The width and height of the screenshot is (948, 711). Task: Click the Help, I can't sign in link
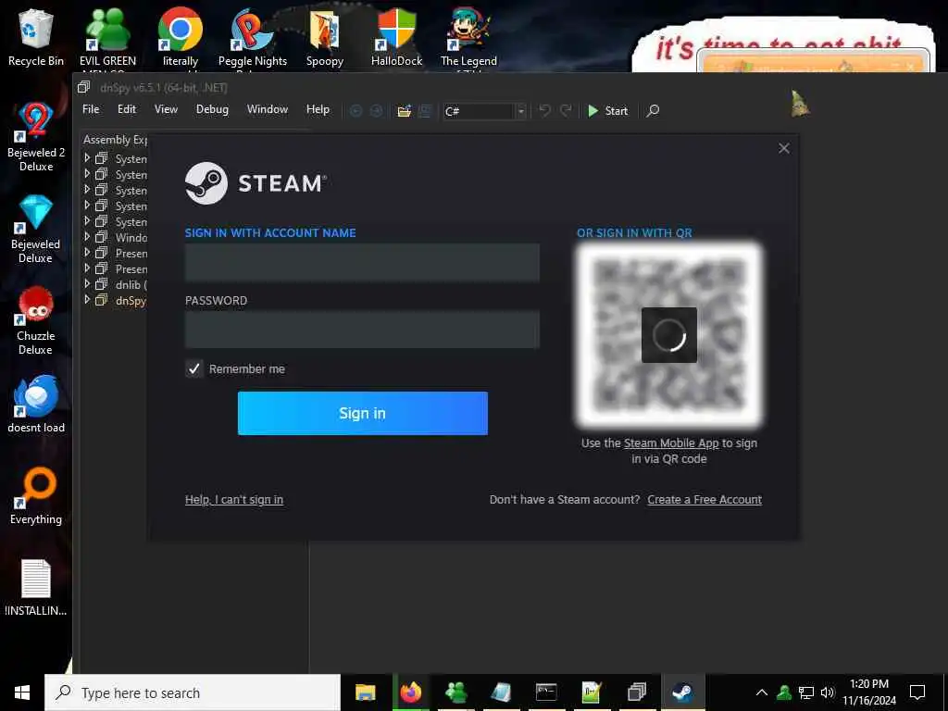pyautogui.click(x=234, y=499)
